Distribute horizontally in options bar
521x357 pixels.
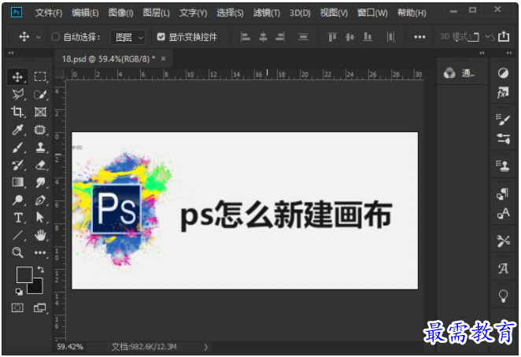click(390, 36)
